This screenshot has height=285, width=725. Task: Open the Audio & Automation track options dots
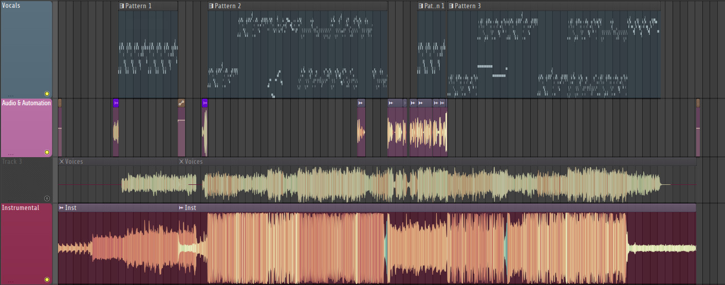pyautogui.click(x=10, y=154)
